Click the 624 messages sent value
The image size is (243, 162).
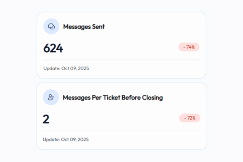[53, 48]
